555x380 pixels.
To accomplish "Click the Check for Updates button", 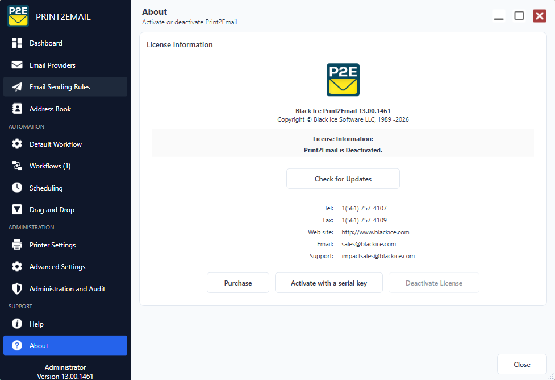I will click(343, 179).
